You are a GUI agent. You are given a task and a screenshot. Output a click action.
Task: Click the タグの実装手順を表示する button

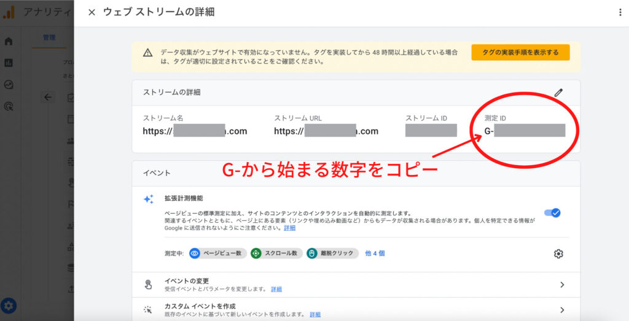tap(520, 53)
